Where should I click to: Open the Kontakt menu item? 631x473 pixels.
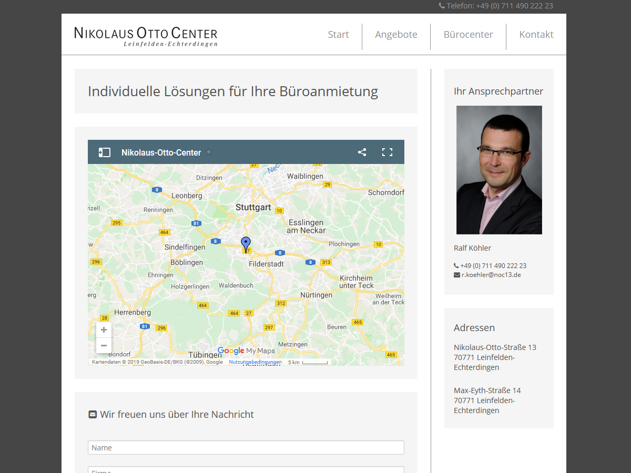click(x=536, y=35)
